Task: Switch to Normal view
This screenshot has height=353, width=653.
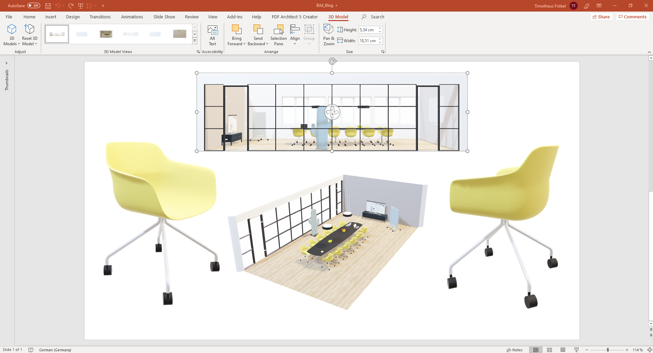Action: pyautogui.click(x=536, y=350)
